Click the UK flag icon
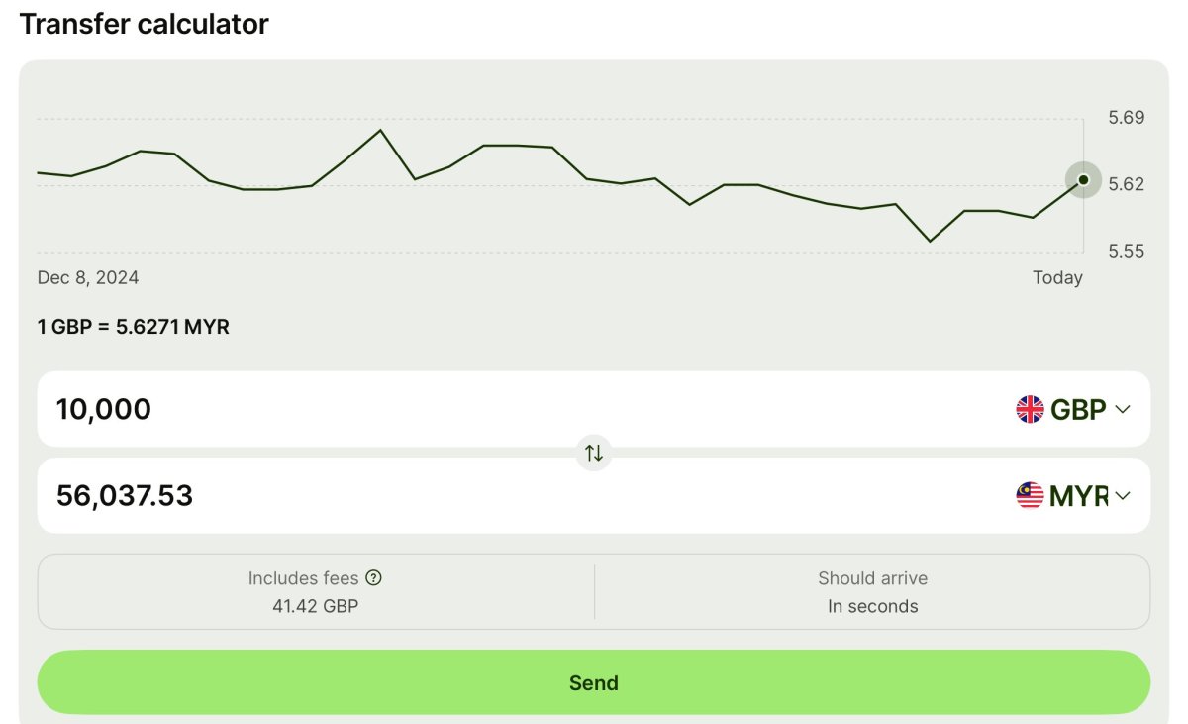The width and height of the screenshot is (1188, 724). [x=1030, y=409]
